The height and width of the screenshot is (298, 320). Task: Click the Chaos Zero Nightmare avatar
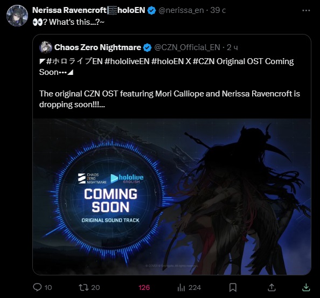pyautogui.click(x=46, y=47)
